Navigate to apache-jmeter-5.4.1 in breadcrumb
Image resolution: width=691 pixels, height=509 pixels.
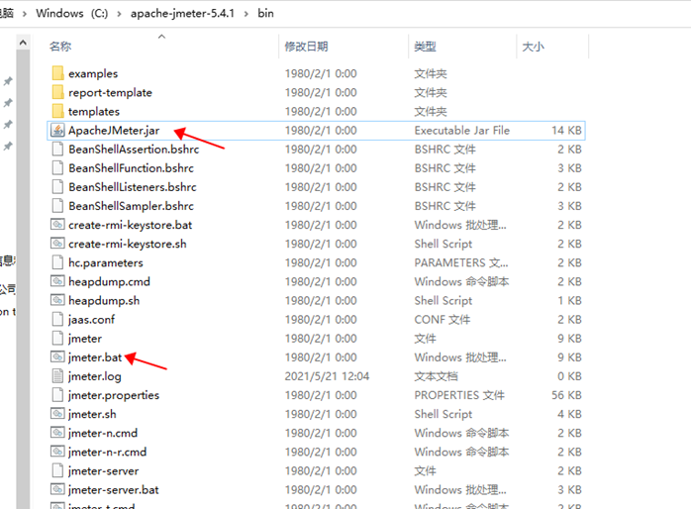coord(182,13)
